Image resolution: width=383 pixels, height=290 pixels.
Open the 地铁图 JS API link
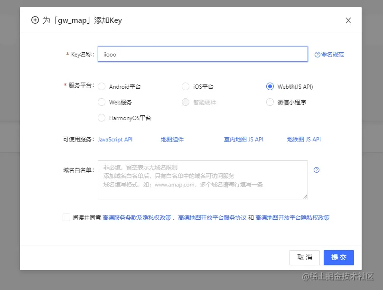(x=304, y=140)
